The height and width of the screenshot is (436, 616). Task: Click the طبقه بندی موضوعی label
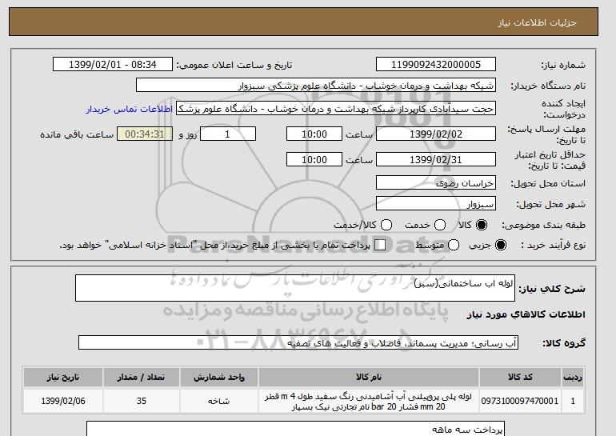[543, 225]
